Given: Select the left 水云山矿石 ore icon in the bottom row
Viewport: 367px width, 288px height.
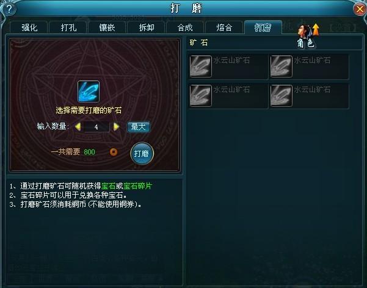Looking at the screenshot, I should (200, 96).
